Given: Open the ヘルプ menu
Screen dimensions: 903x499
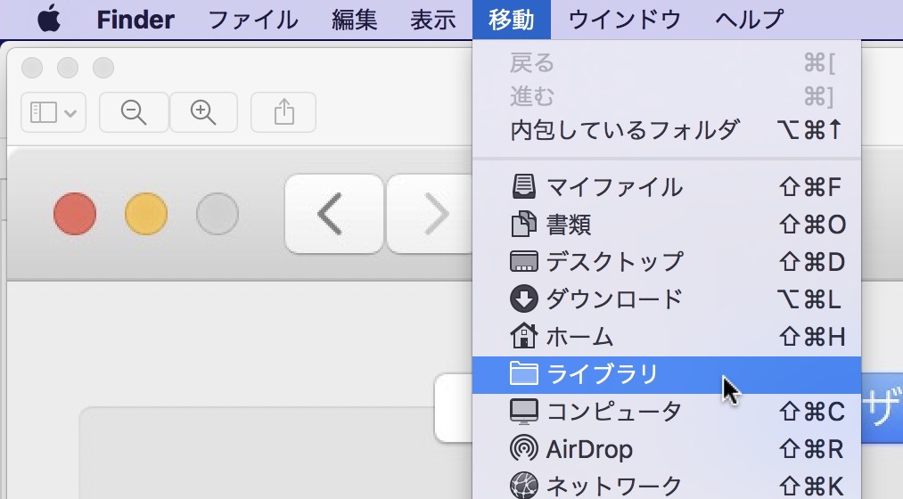Looking at the screenshot, I should (750, 20).
